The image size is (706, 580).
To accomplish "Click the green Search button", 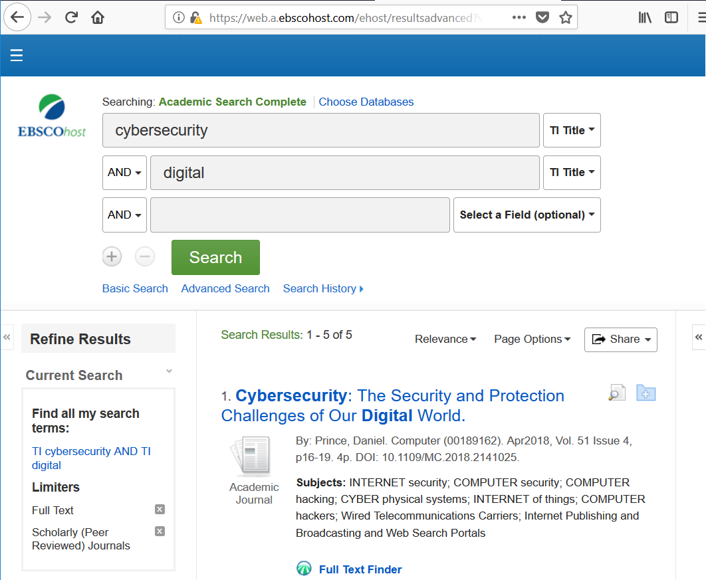I will (215, 257).
